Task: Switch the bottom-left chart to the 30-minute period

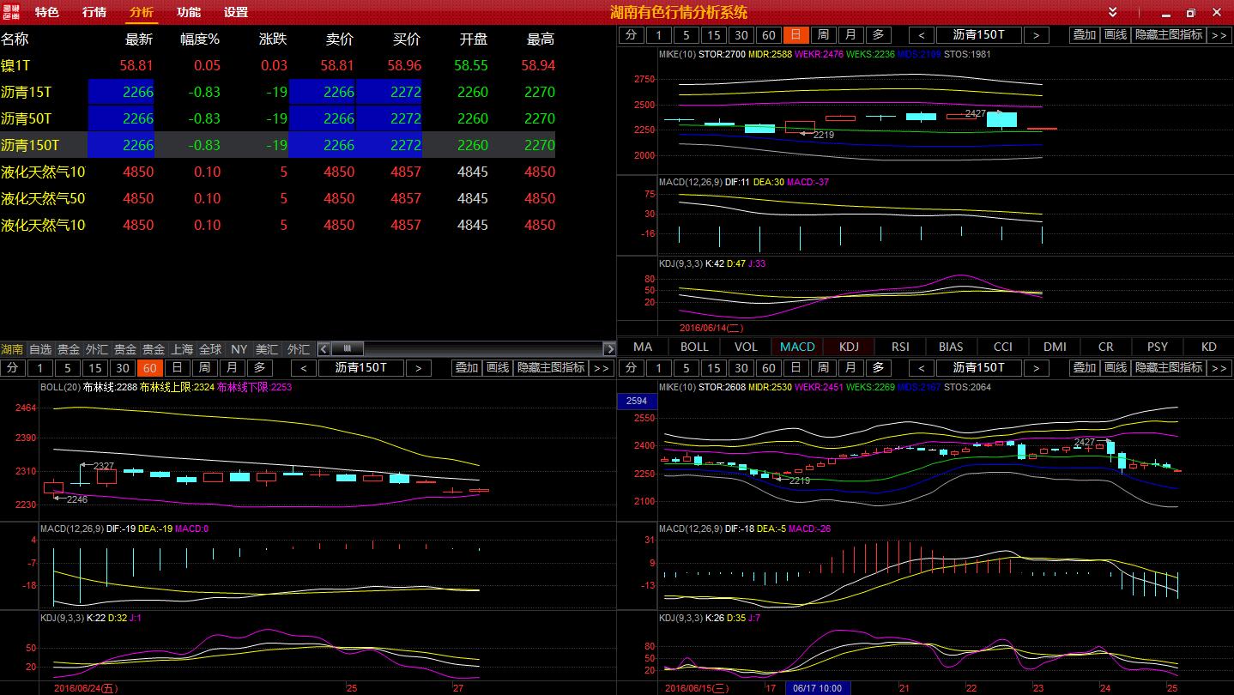Action: 123,368
